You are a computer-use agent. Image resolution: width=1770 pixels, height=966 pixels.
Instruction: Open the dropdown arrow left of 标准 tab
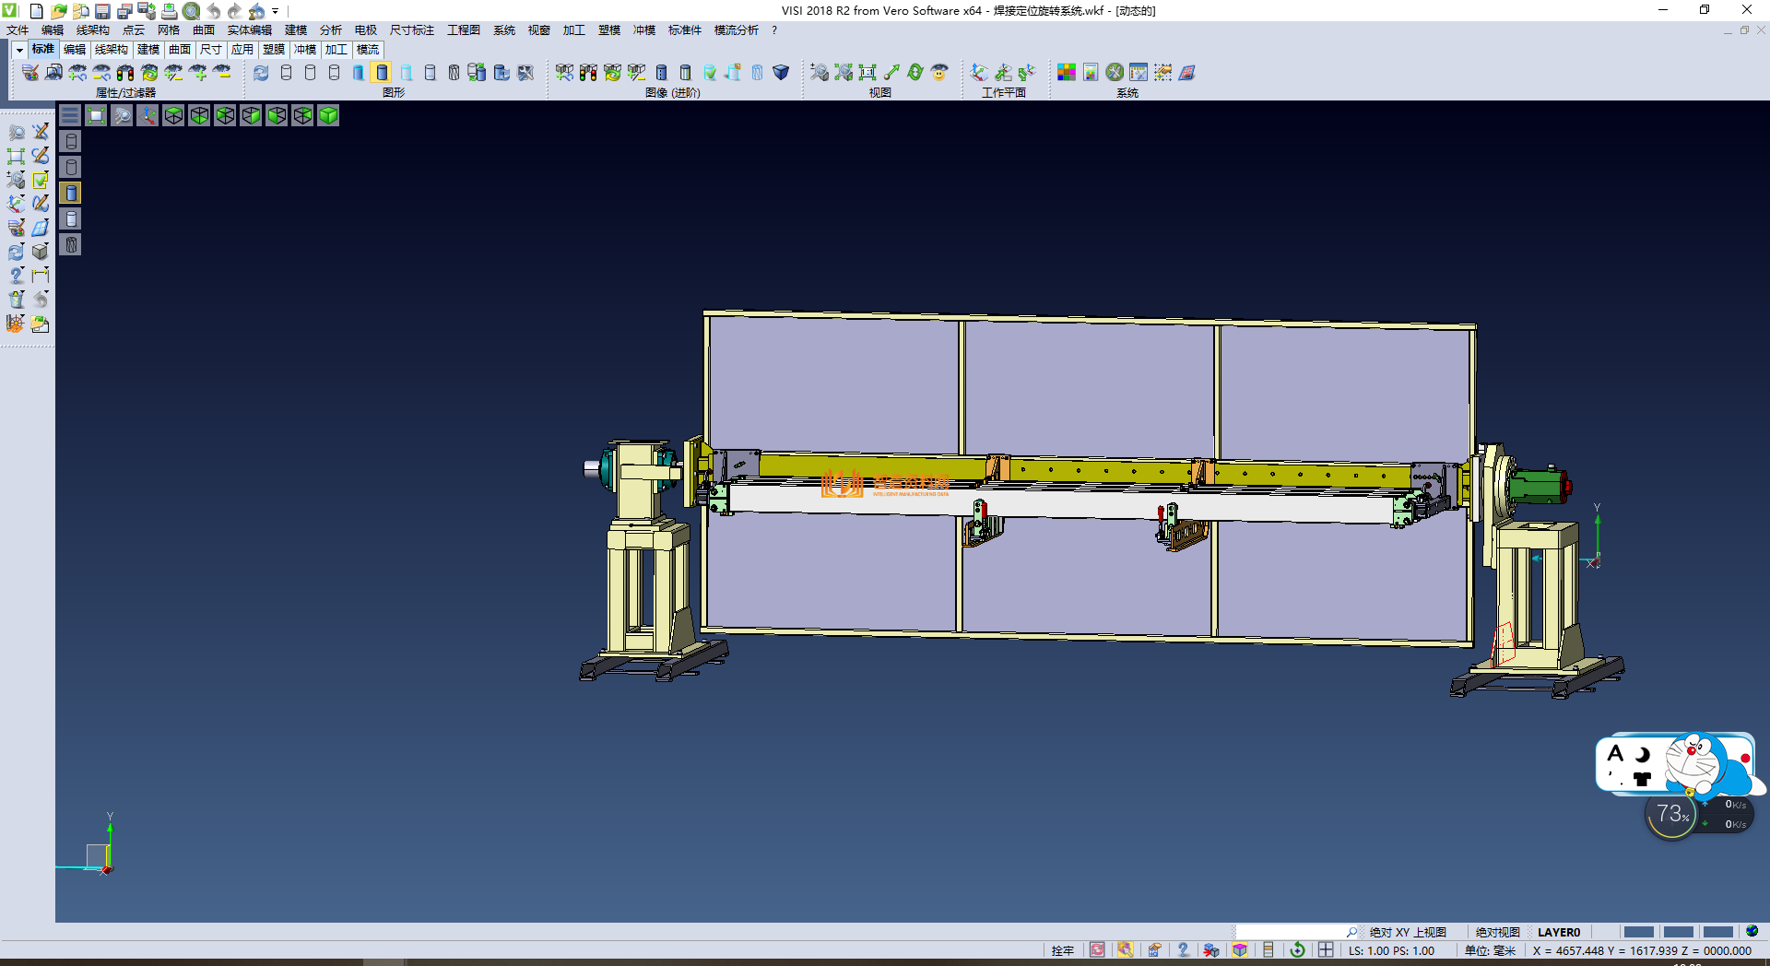[x=19, y=50]
